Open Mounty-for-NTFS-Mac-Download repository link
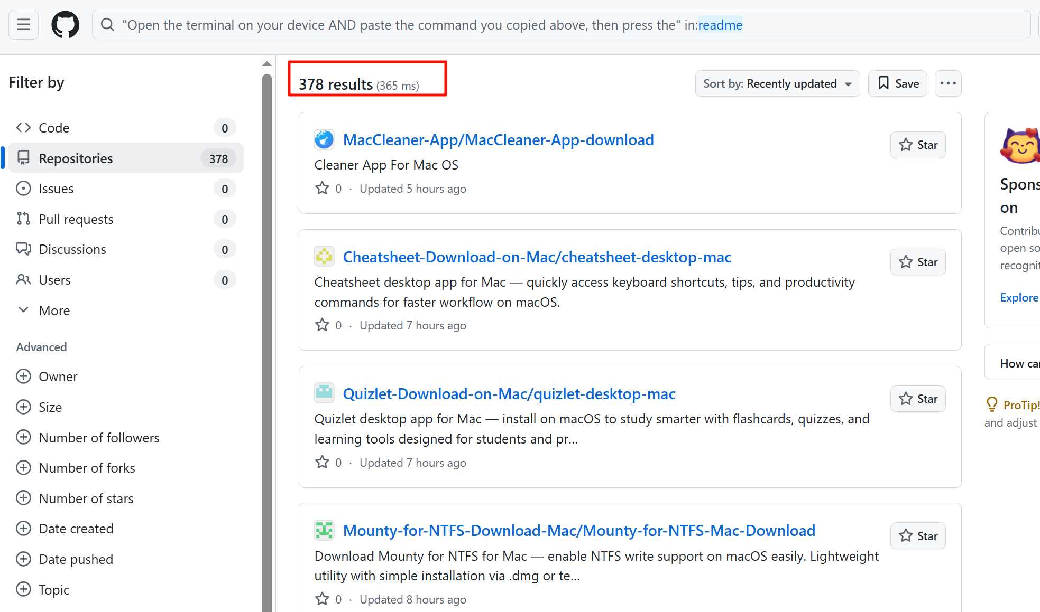This screenshot has height=612, width=1040. pyautogui.click(x=579, y=530)
